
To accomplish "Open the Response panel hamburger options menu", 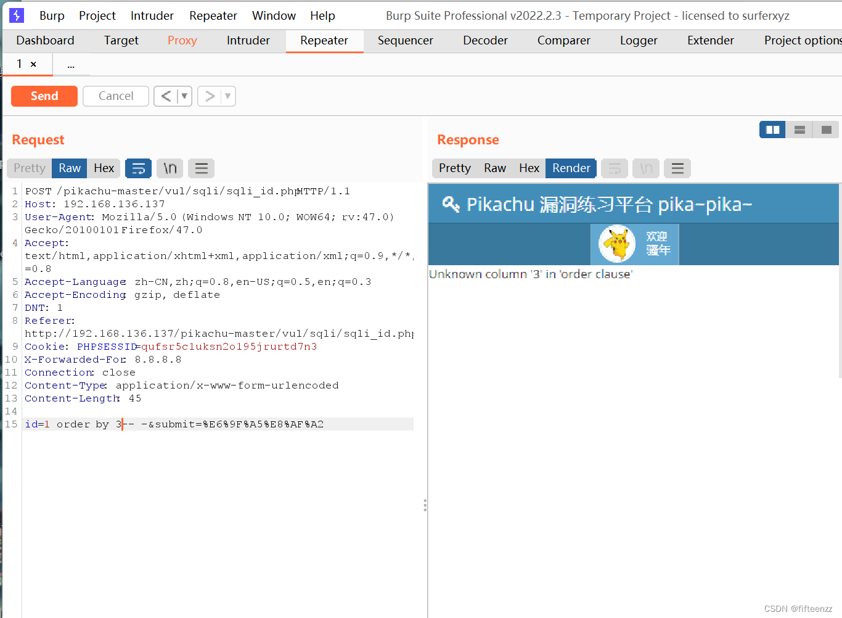I will click(x=677, y=168).
